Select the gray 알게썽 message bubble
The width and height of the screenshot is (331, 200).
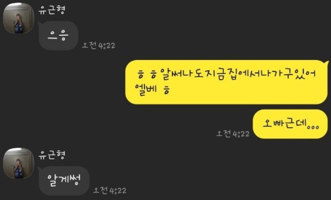[x=64, y=181]
